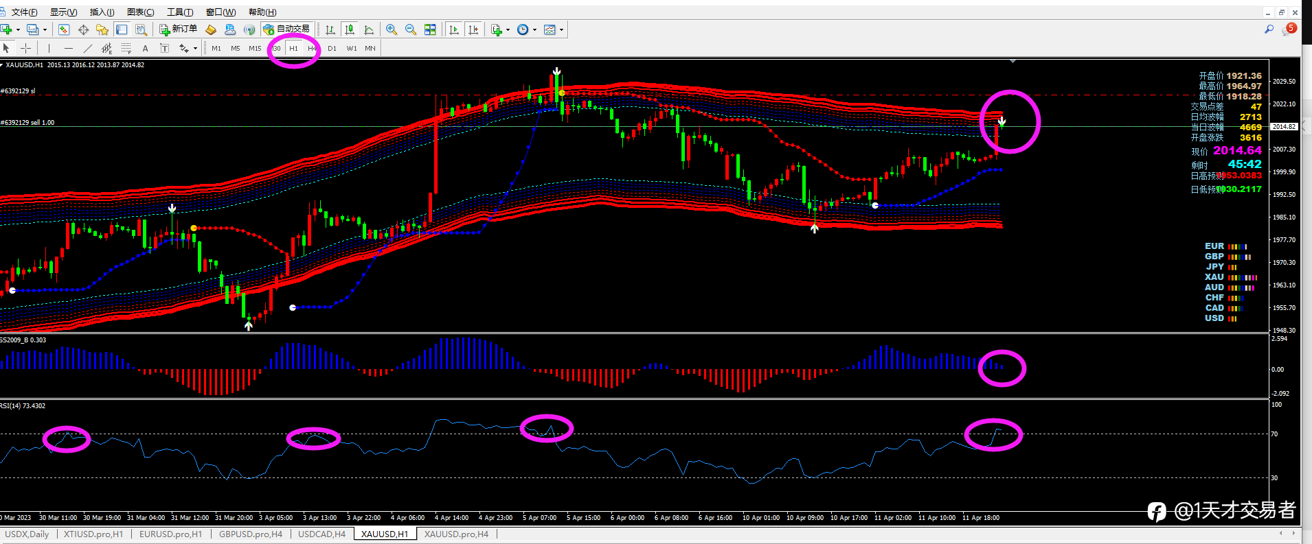Open the Profiles icon in the toolbar

click(32, 29)
